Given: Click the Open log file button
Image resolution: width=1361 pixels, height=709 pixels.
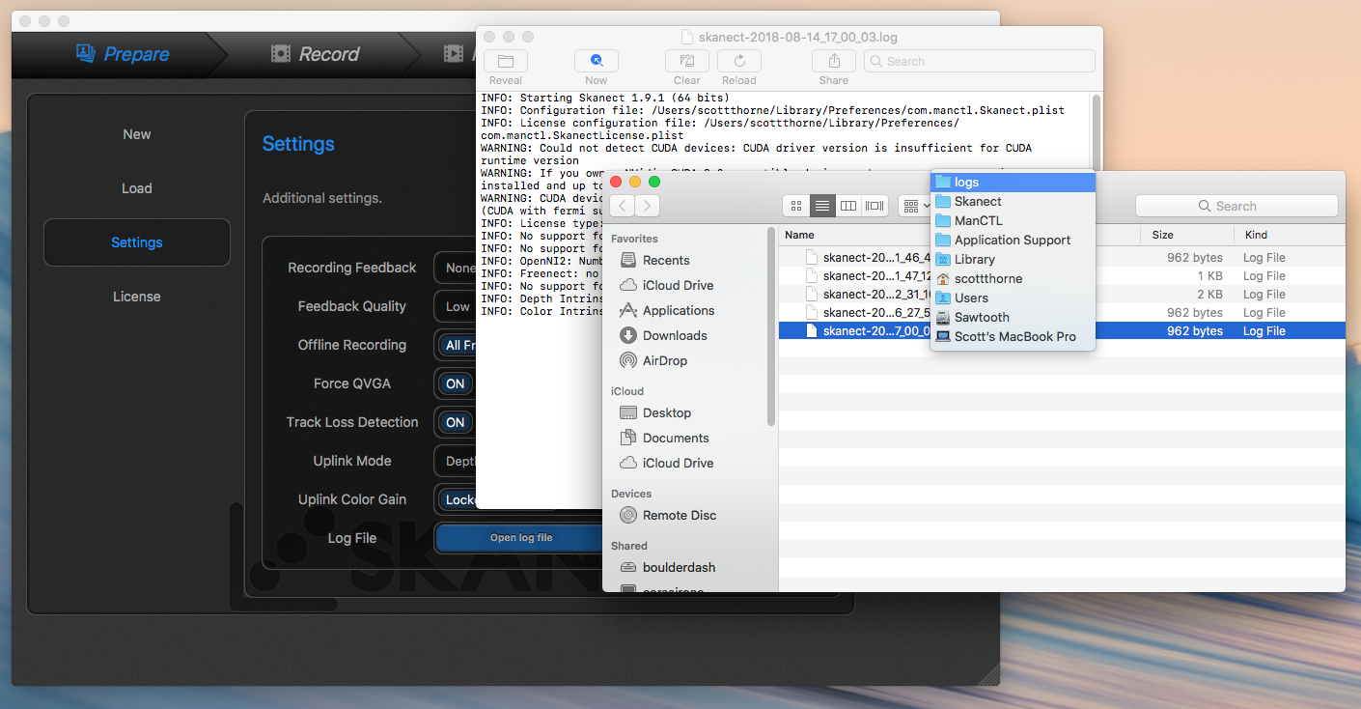Looking at the screenshot, I should point(521,538).
